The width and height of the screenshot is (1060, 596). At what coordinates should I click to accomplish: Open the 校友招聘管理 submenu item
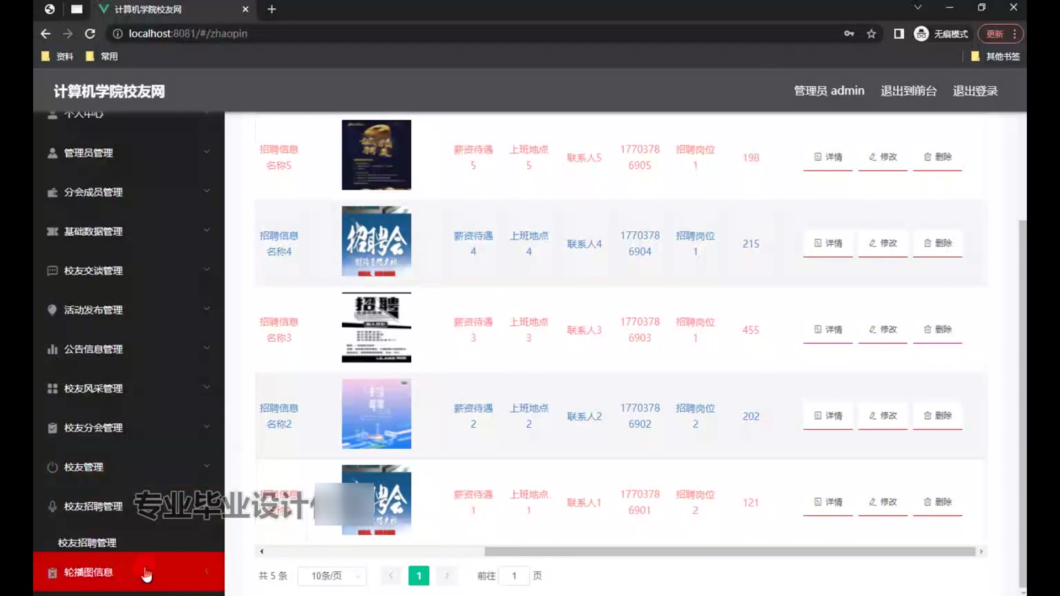87,542
